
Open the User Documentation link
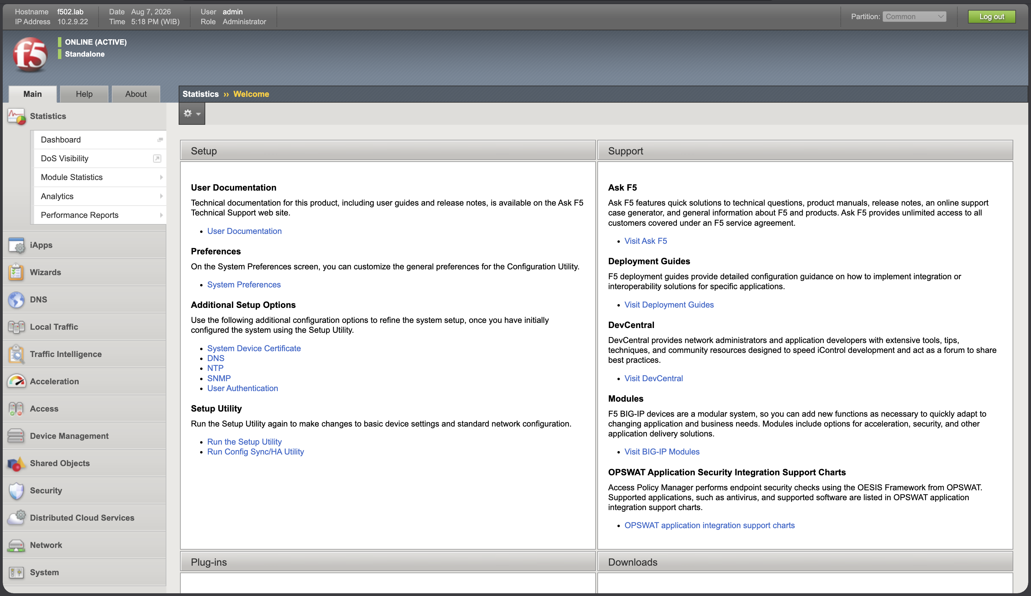pos(244,231)
